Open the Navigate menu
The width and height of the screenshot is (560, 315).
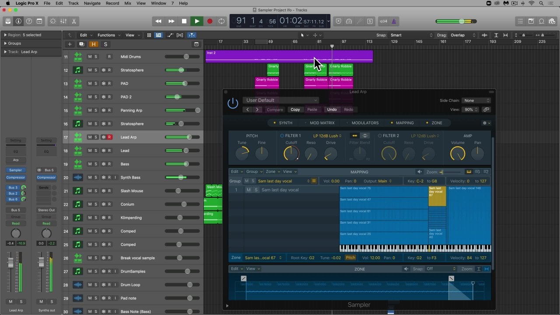(92, 3)
